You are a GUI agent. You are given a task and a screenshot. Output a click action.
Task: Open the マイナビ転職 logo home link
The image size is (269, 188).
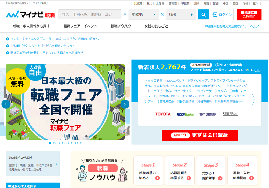click(30, 15)
